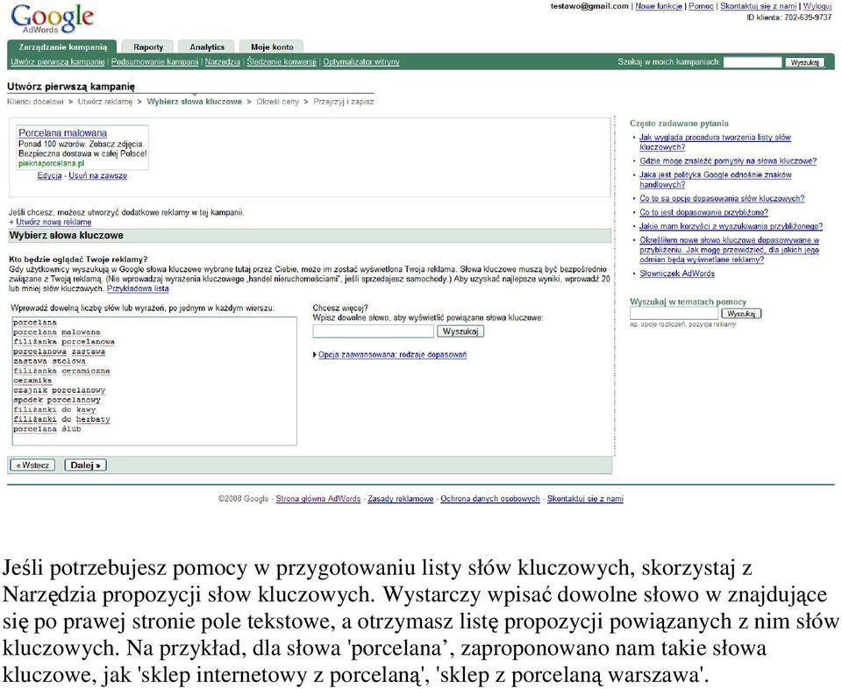The width and height of the screenshot is (842, 689).
Task: Click keyword row 'zastawa stołowa'
Action: point(49,361)
